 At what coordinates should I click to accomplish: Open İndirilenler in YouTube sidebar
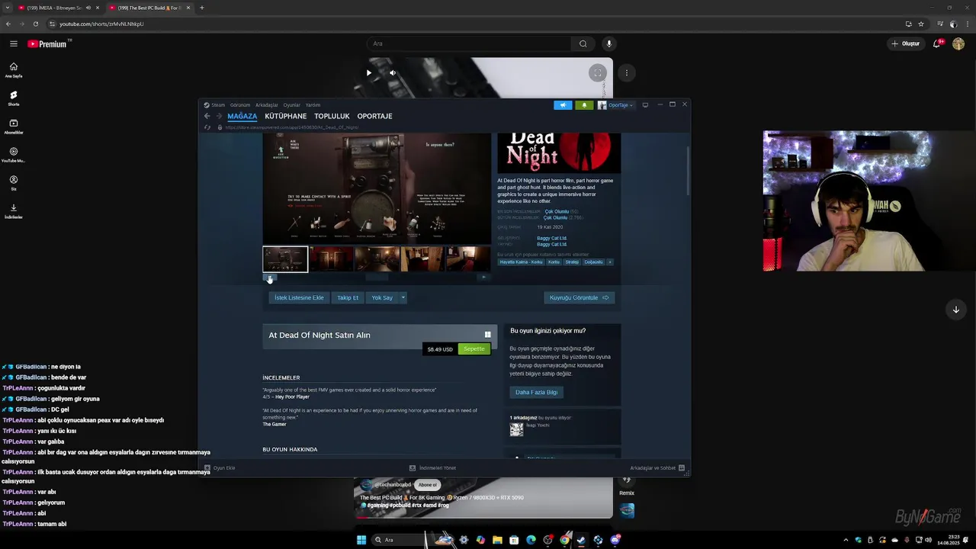click(14, 211)
